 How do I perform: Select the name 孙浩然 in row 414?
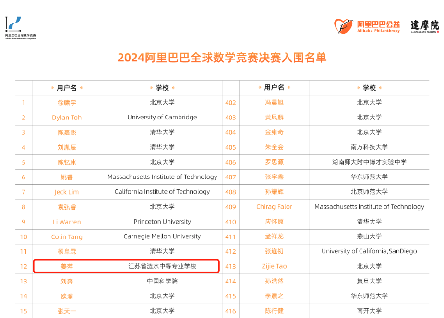(x=274, y=281)
